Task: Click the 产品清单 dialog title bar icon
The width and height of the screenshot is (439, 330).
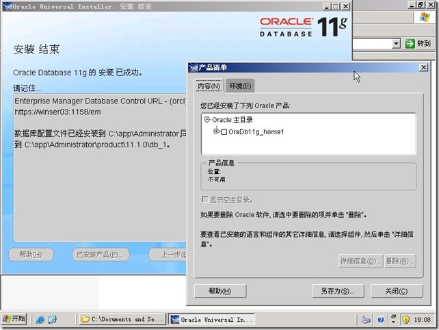Action: tap(193, 68)
